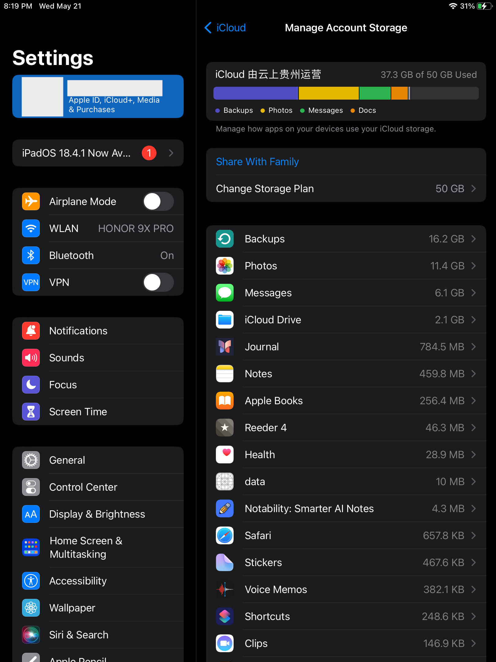
Task: Tap the yellow Photos storage bar segment
Action: pyautogui.click(x=329, y=93)
